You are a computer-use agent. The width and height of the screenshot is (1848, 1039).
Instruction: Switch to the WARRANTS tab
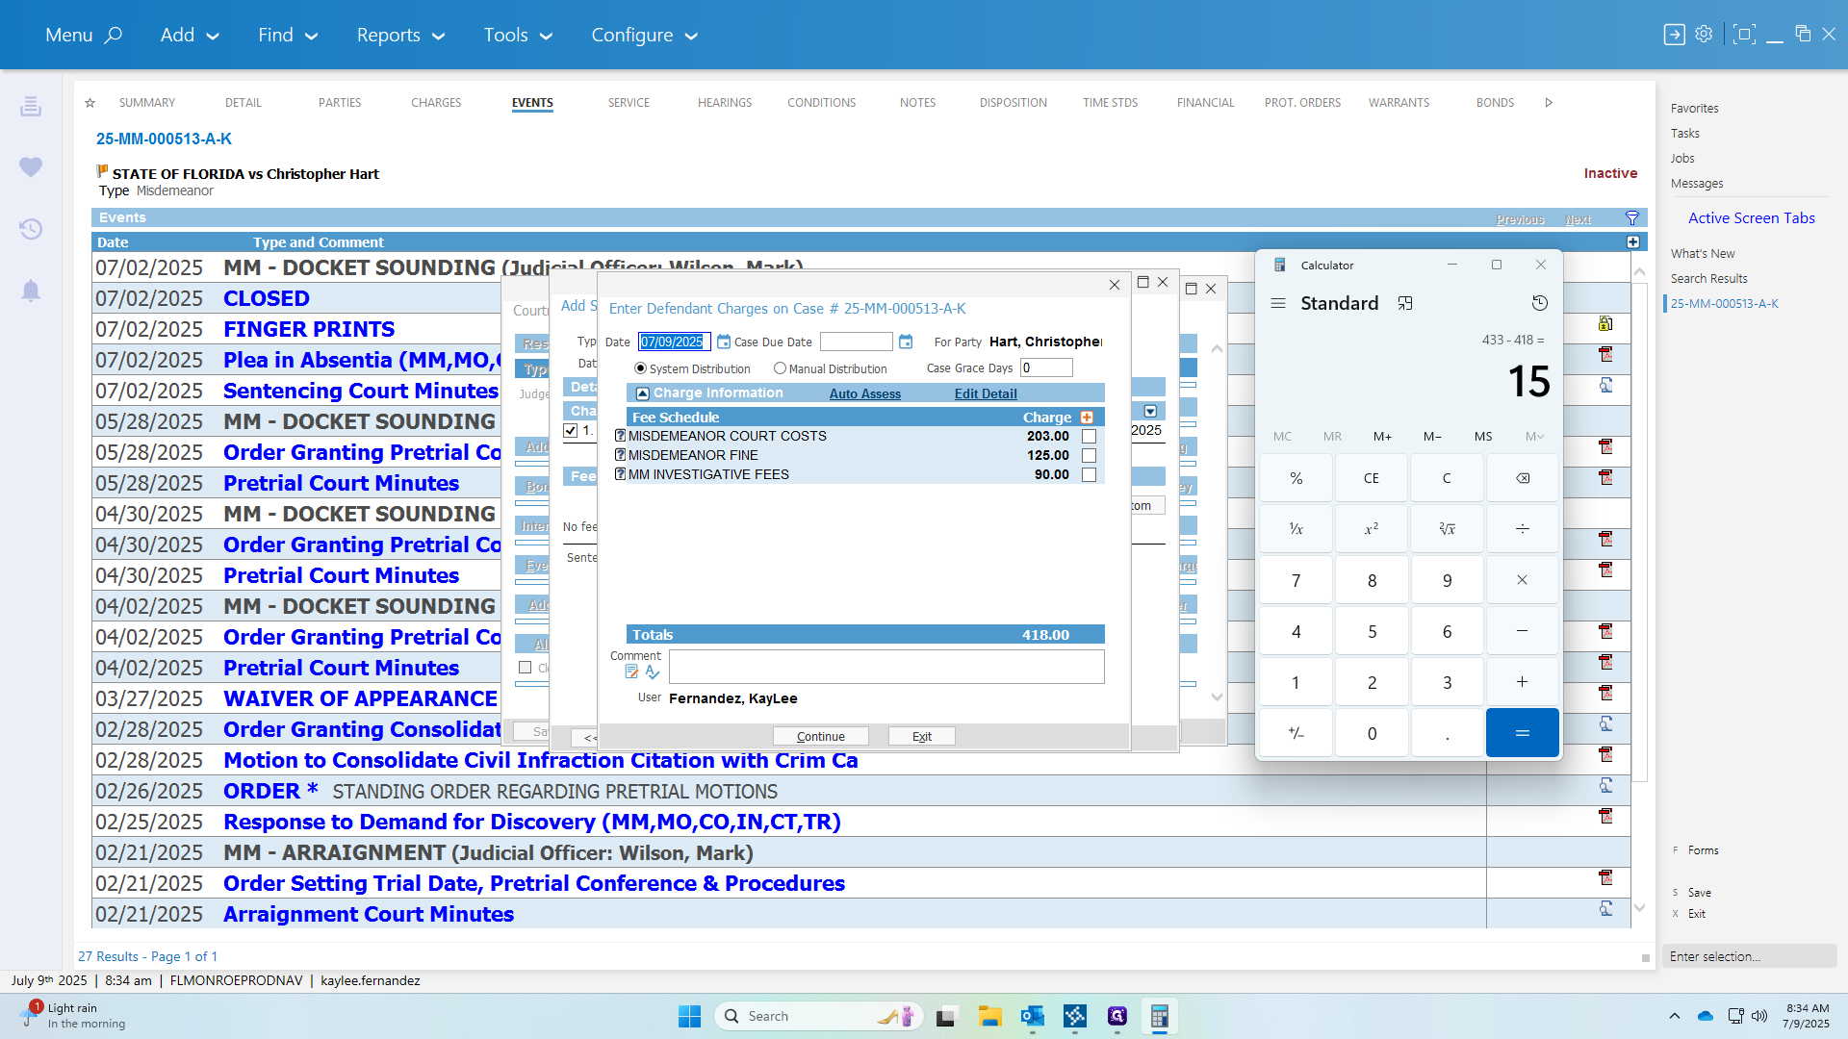(1399, 103)
